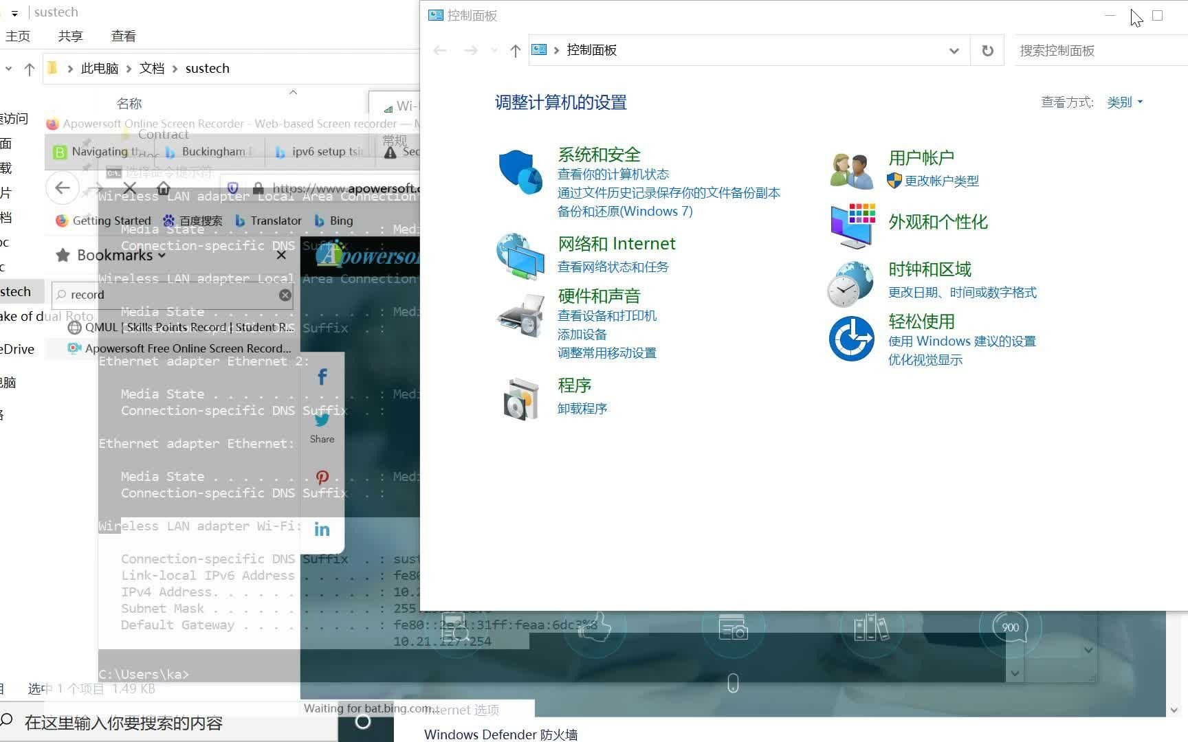Click Control Panel back arrow

(440, 50)
